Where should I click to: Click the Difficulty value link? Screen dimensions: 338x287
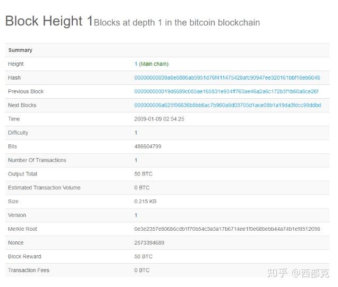click(x=136, y=133)
